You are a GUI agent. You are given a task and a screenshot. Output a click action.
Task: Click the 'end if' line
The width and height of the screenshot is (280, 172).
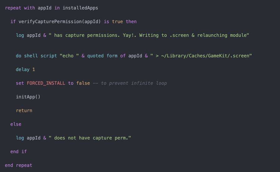19,151
